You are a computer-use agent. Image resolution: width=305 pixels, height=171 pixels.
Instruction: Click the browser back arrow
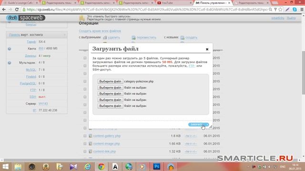click(4, 9)
